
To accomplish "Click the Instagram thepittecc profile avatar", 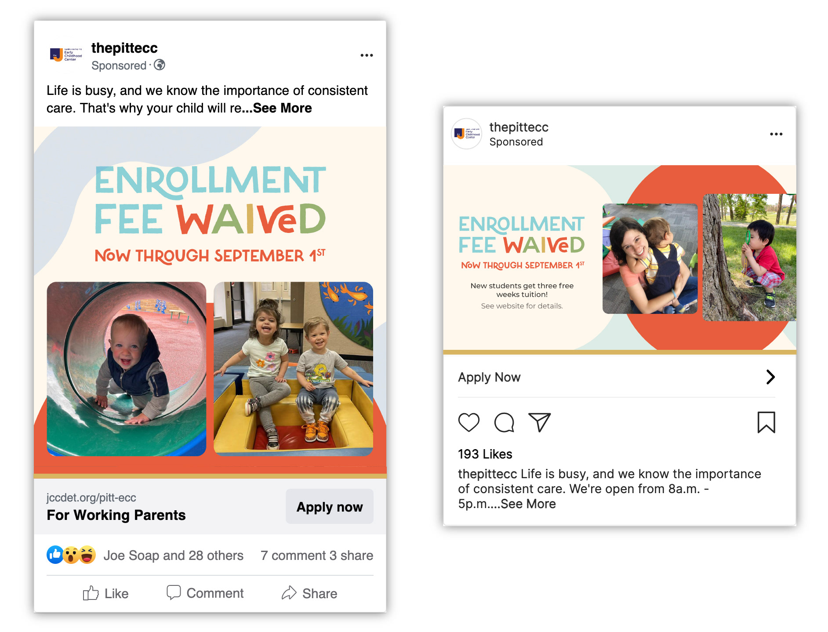I will (x=467, y=134).
